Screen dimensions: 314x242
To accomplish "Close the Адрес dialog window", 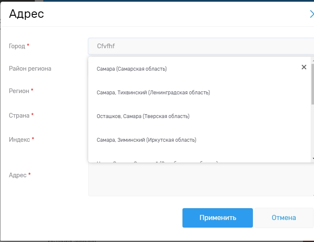I will pyautogui.click(x=312, y=14).
